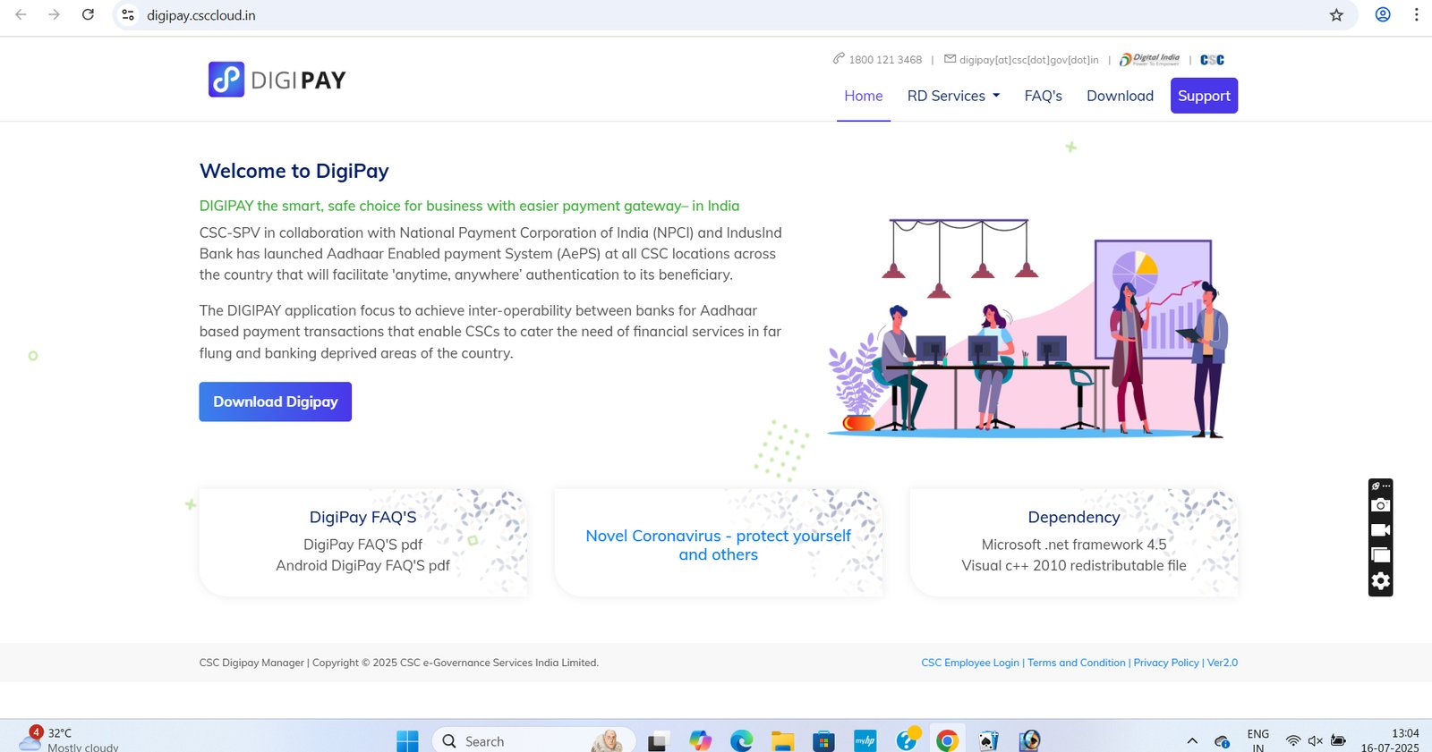Bookmark this page with star icon
The width and height of the screenshot is (1432, 752).
(1336, 15)
